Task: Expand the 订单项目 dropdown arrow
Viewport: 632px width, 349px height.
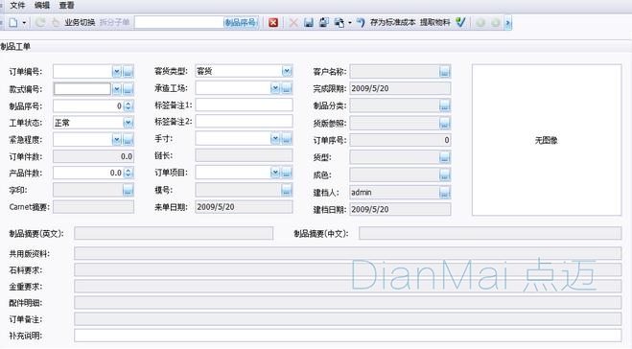Action: [x=275, y=173]
